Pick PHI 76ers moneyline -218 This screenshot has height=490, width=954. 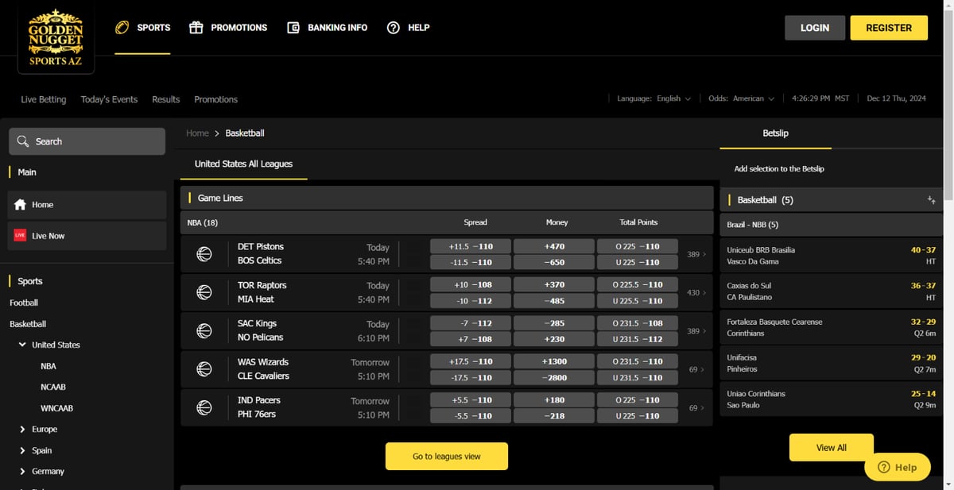coord(554,415)
